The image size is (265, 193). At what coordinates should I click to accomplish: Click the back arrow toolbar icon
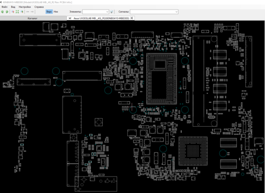tap(28, 12)
